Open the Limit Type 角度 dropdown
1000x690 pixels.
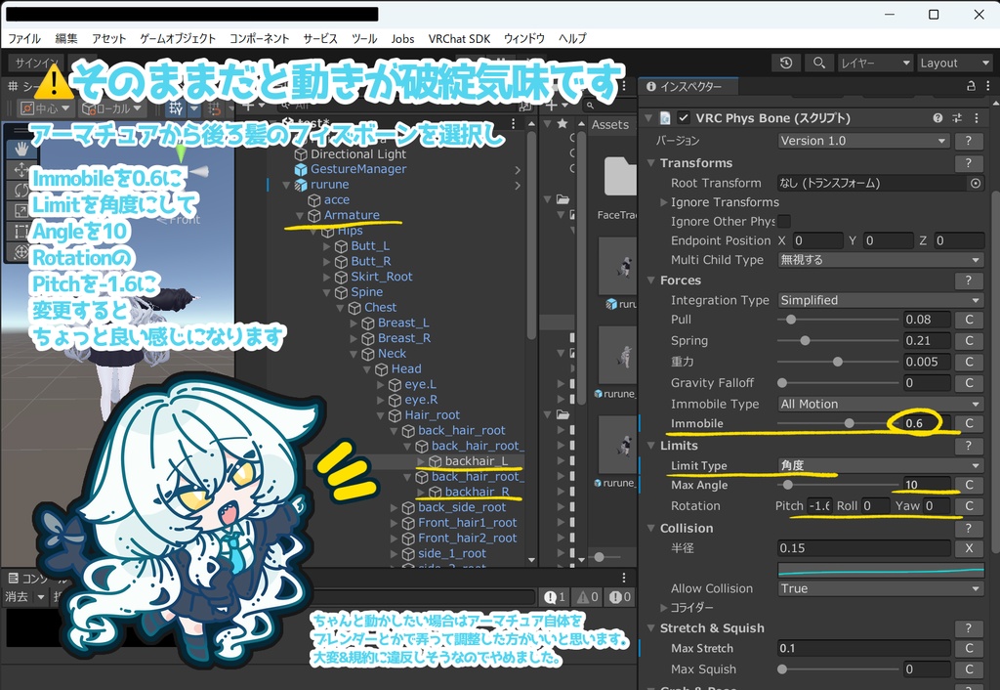click(880, 465)
